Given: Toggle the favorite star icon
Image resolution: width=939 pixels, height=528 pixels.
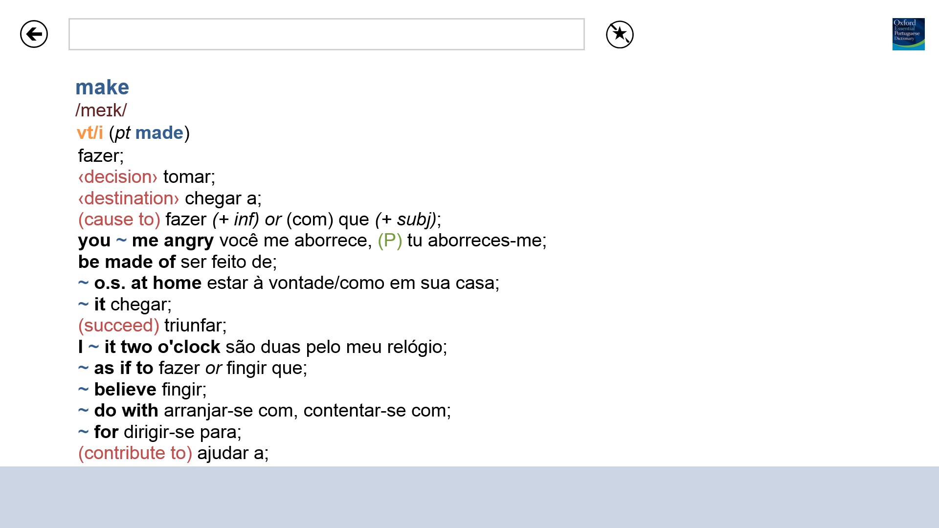Looking at the screenshot, I should 620,34.
